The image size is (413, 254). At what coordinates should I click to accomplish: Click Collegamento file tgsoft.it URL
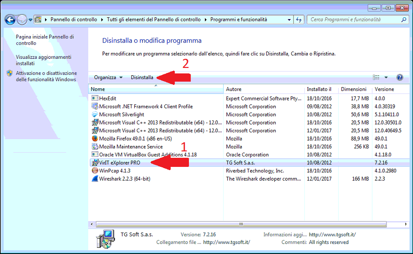226,242
